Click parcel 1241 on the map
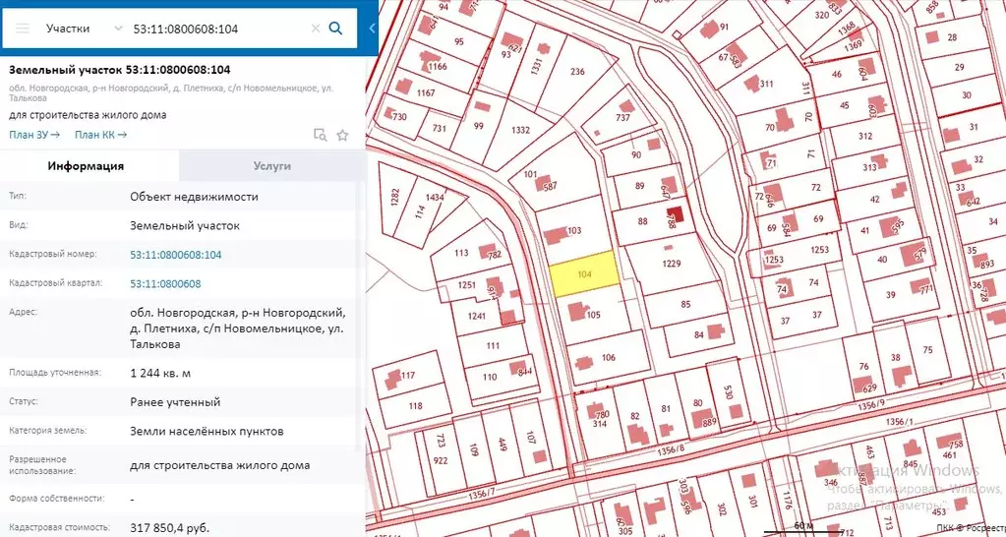The height and width of the screenshot is (537, 1006). [x=476, y=315]
